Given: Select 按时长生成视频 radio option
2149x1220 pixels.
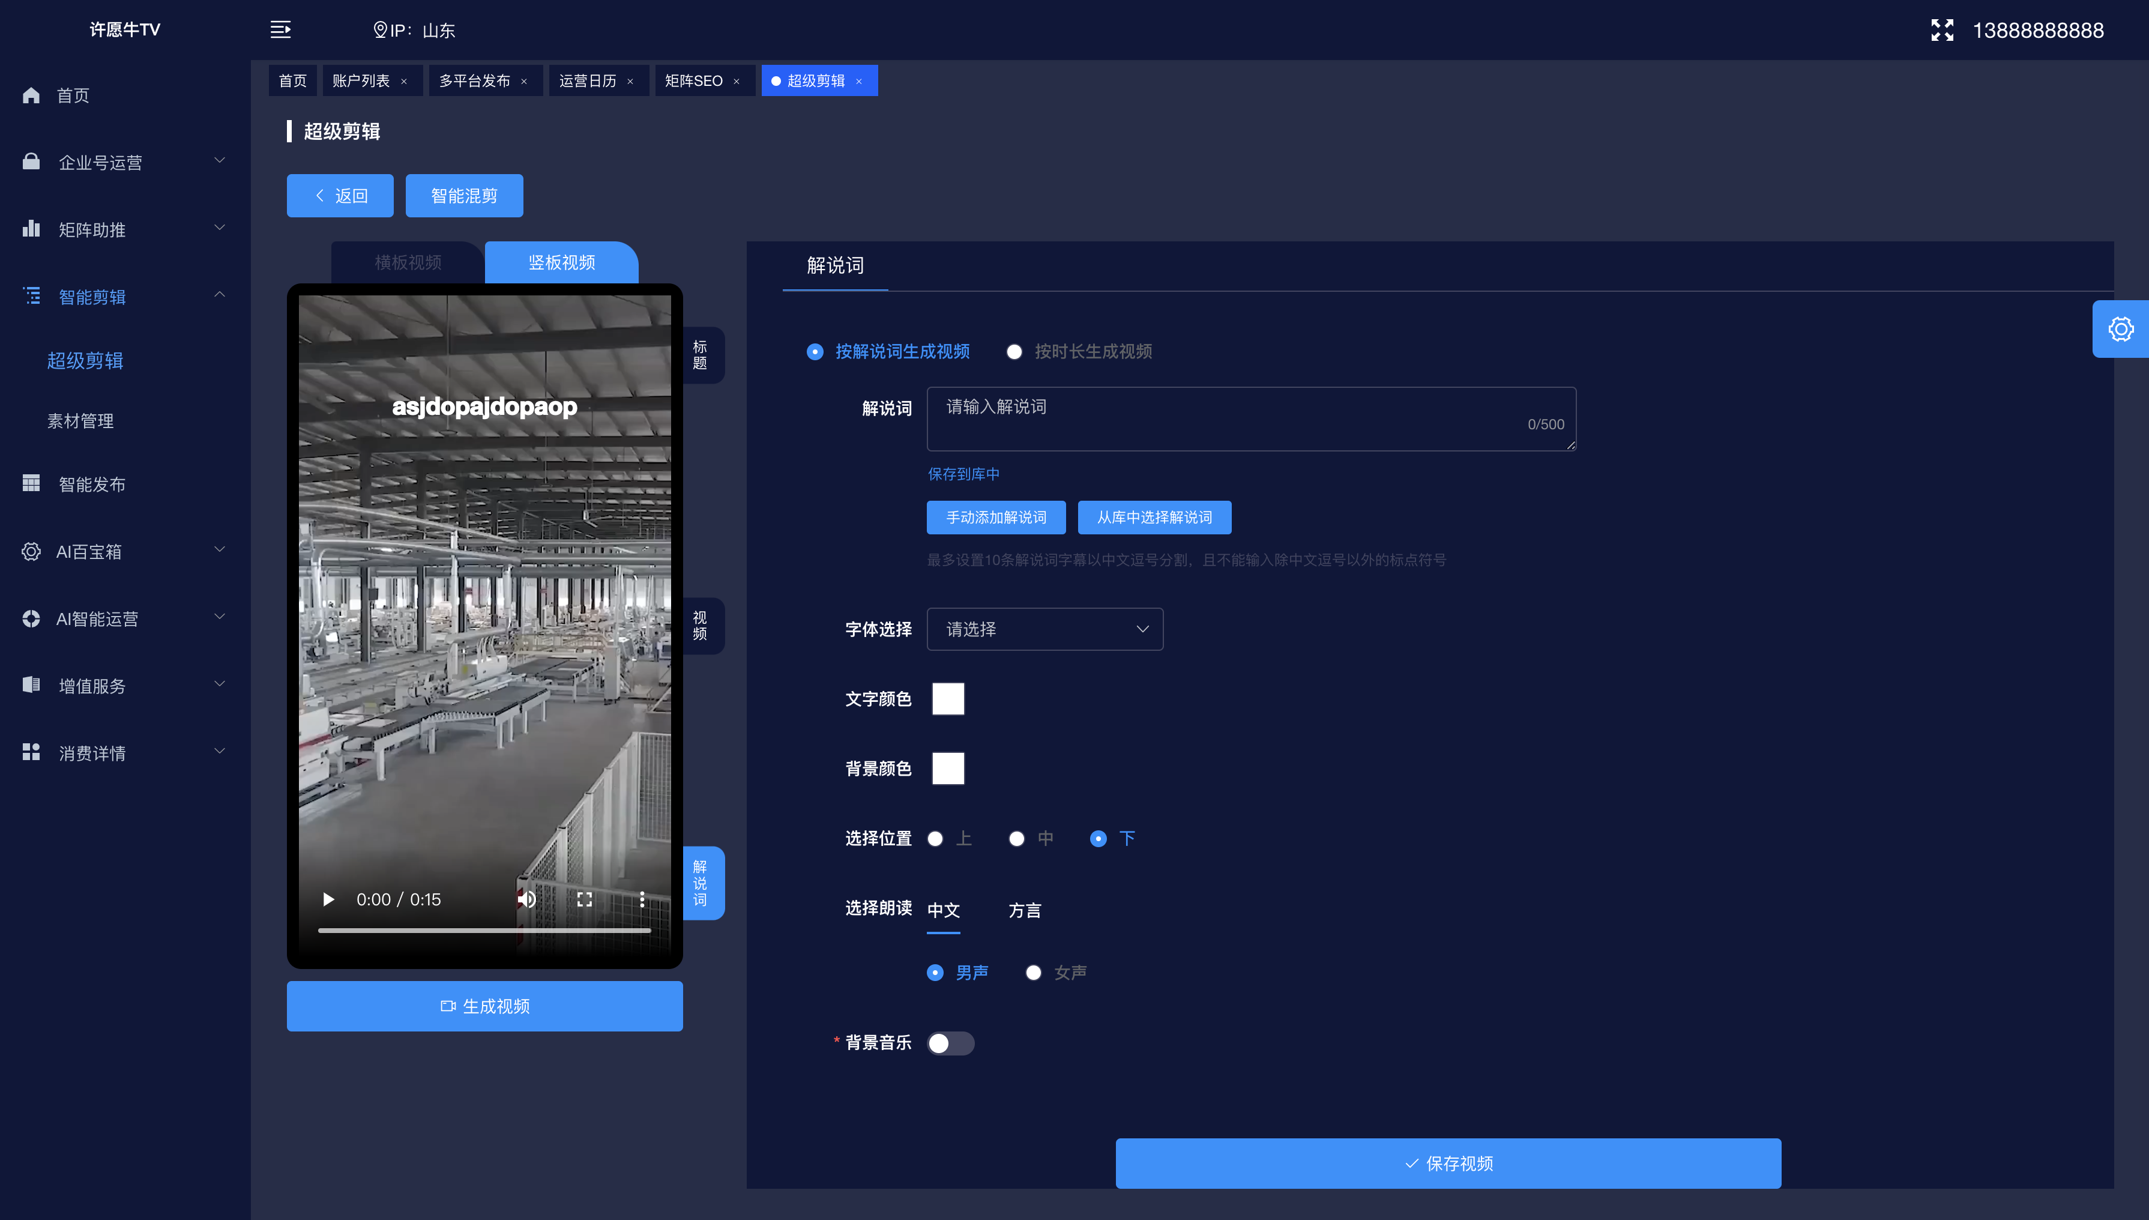Looking at the screenshot, I should click(1014, 352).
